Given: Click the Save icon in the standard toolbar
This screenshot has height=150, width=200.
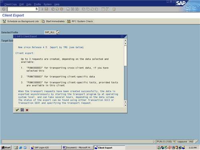Looking at the screenshot, I should (x=46, y=9).
